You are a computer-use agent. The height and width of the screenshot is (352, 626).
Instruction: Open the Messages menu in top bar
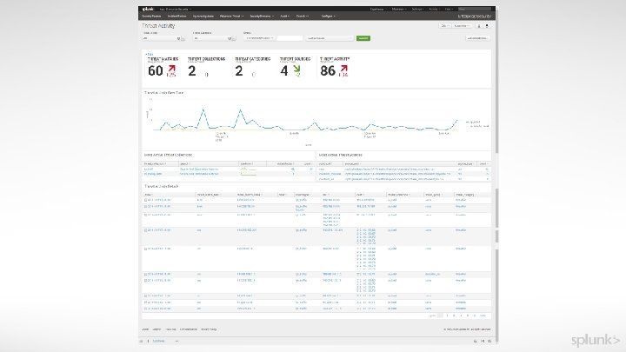[399, 10]
